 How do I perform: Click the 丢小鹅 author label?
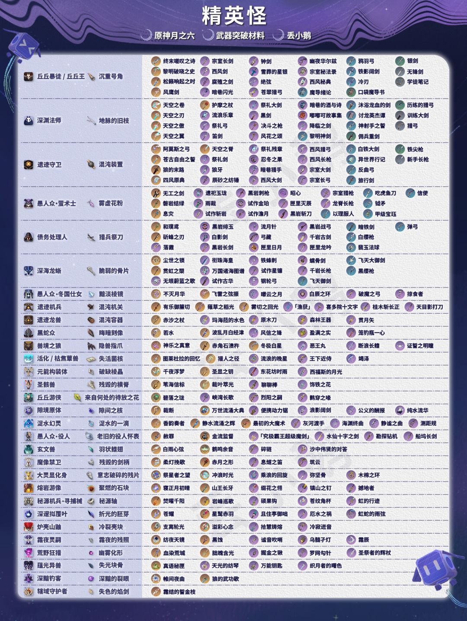tap(299, 36)
